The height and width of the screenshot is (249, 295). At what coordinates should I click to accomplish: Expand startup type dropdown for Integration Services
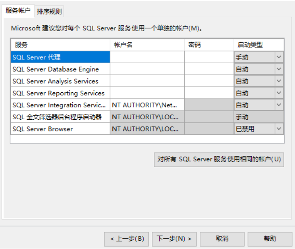[x=279, y=105]
